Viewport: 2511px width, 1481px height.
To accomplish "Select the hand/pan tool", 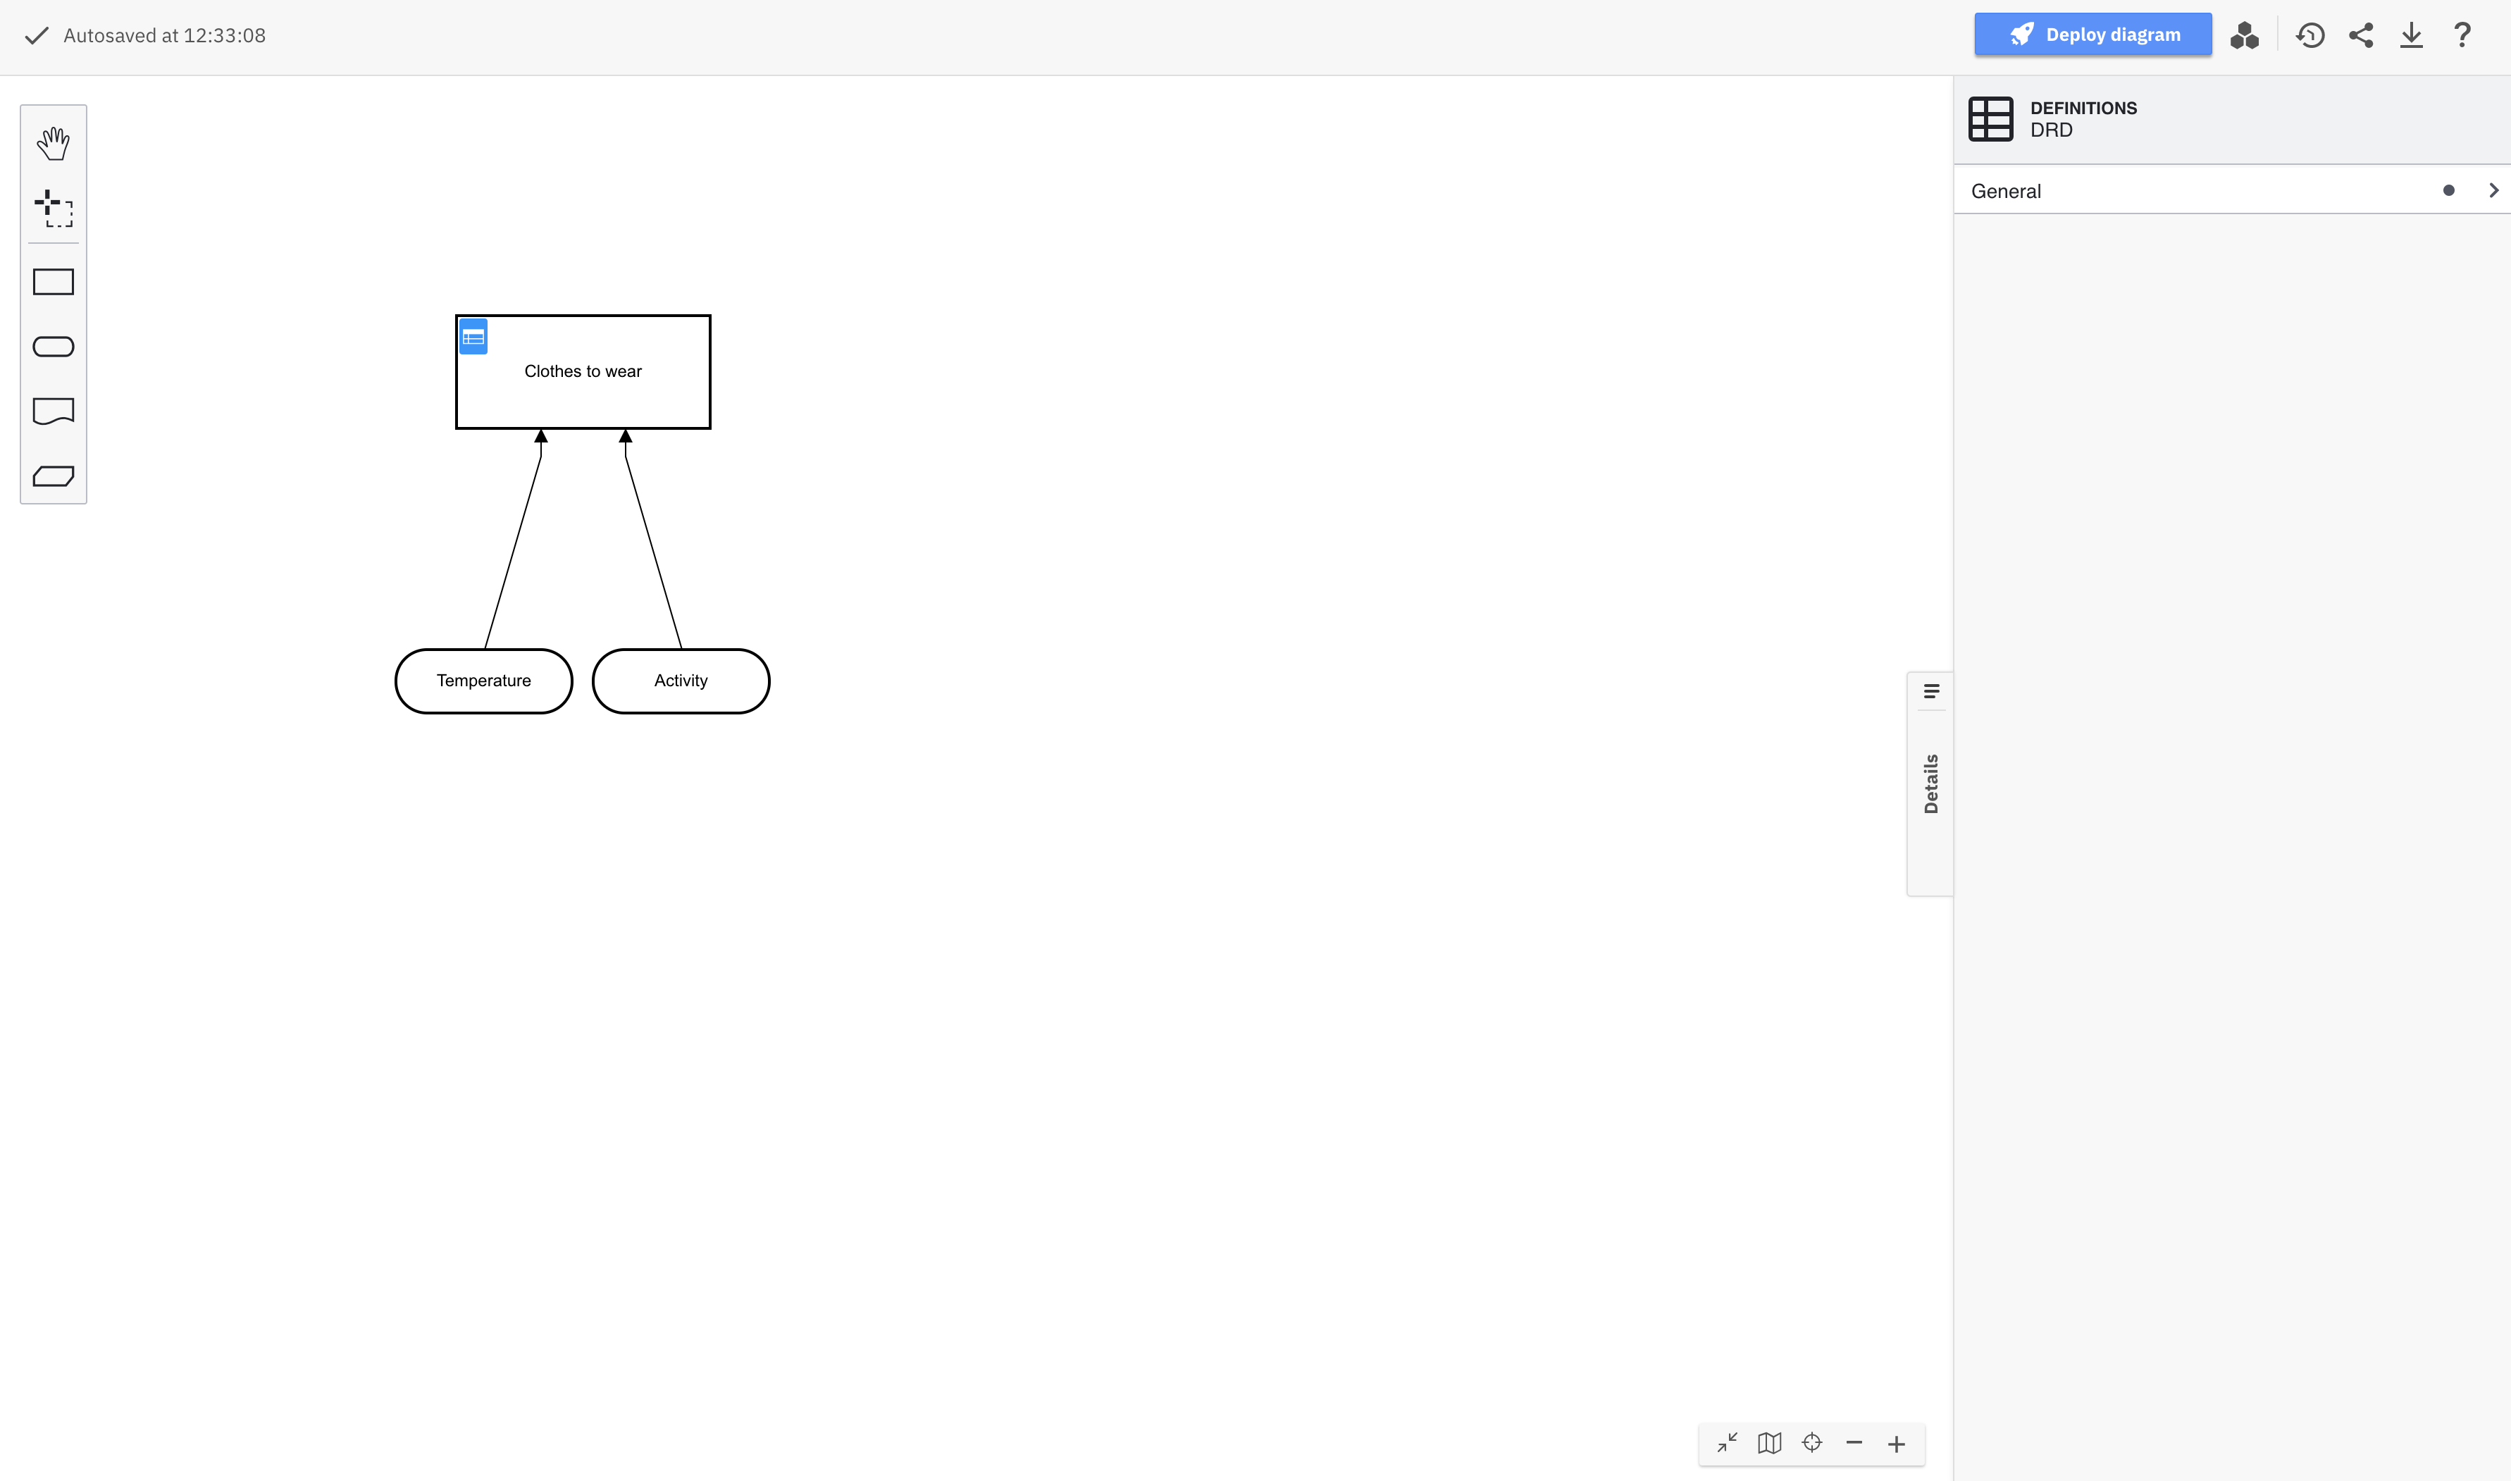I will [x=53, y=143].
